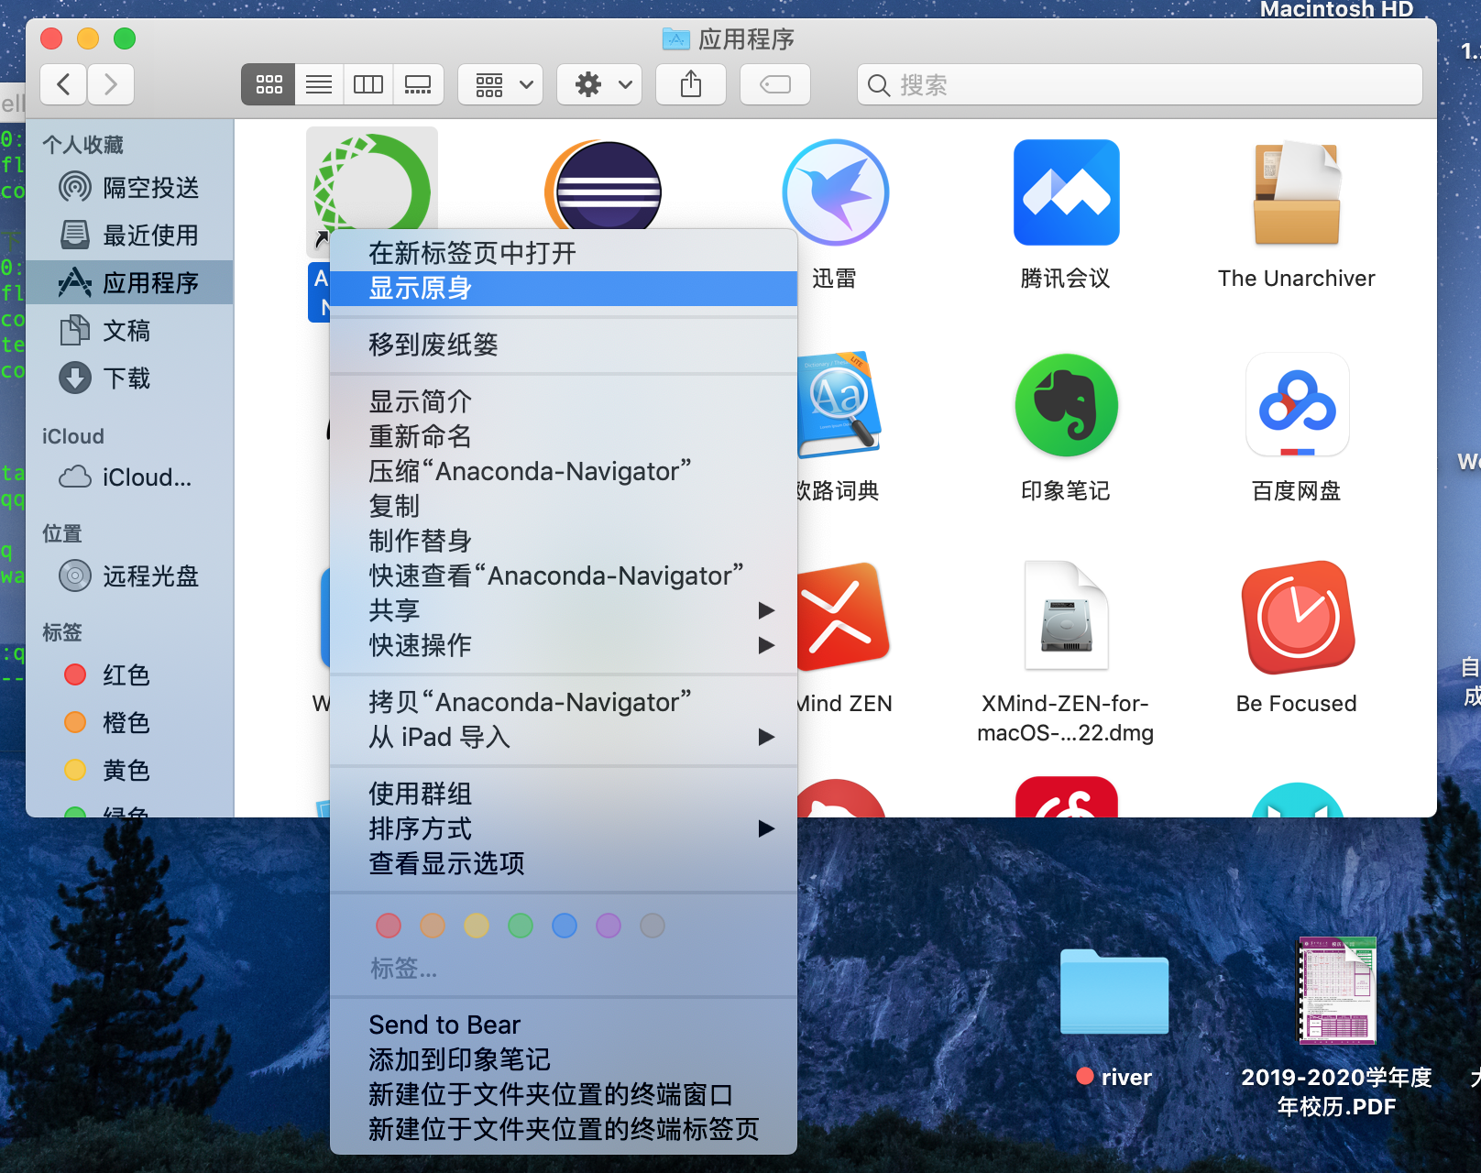Choose 拷贝“Anaconda-Navigator” menu entry
Image resolution: width=1481 pixels, height=1173 pixels.
click(x=563, y=702)
